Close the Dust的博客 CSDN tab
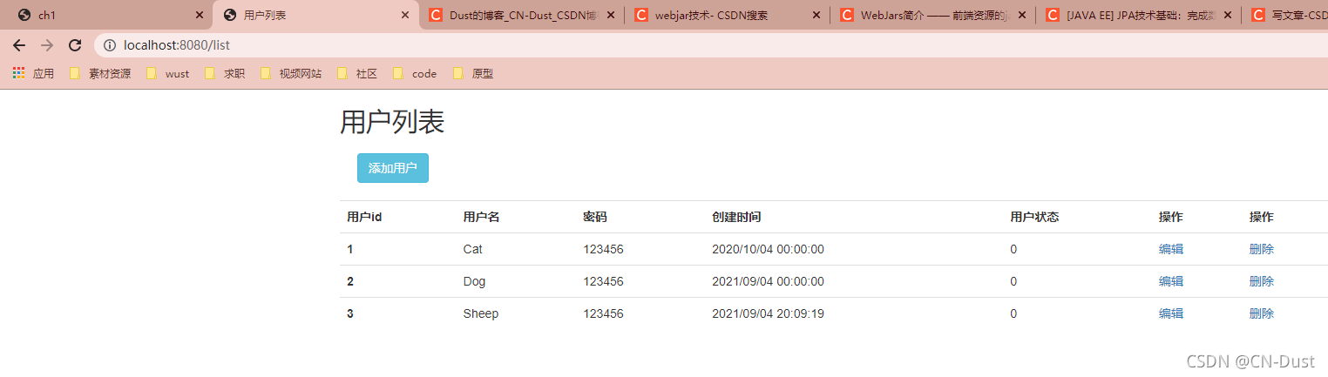The width and height of the screenshot is (1328, 377). tap(611, 16)
